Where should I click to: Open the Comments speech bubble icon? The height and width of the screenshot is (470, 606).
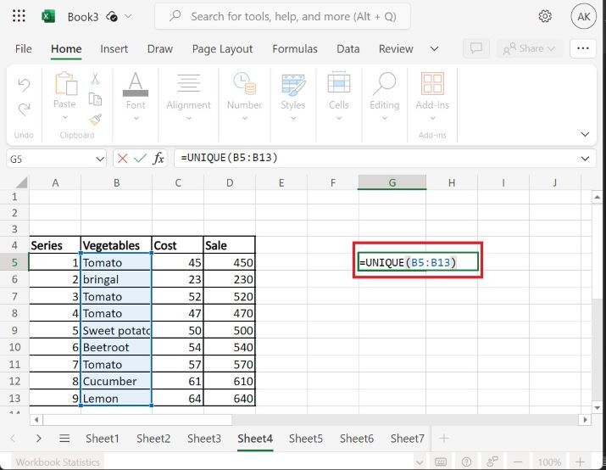476,48
